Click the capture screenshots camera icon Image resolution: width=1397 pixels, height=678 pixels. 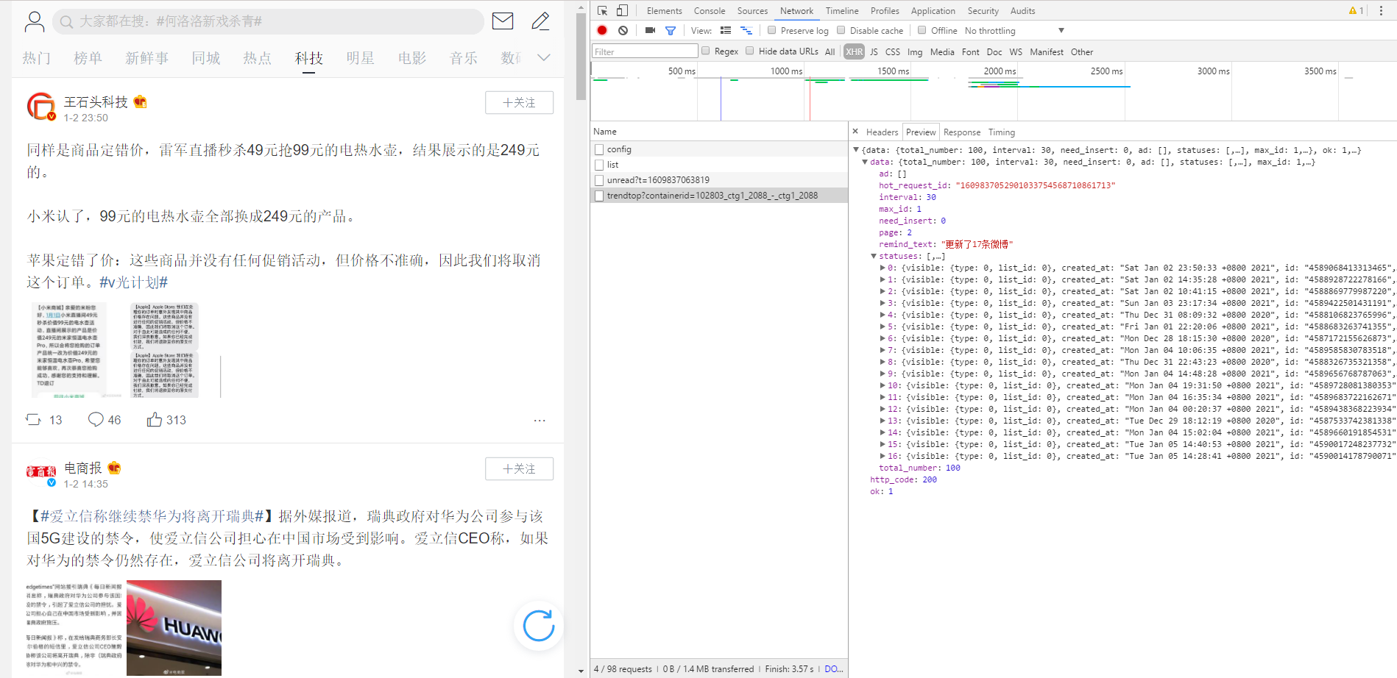[x=650, y=30]
